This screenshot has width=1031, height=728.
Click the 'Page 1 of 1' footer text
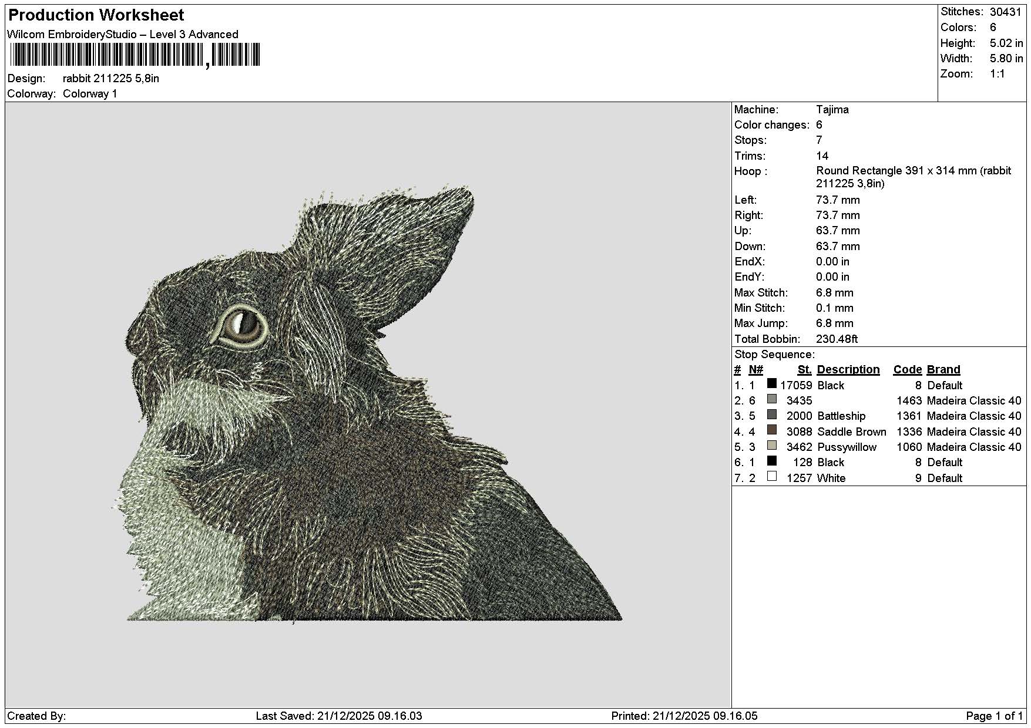pyautogui.click(x=994, y=716)
